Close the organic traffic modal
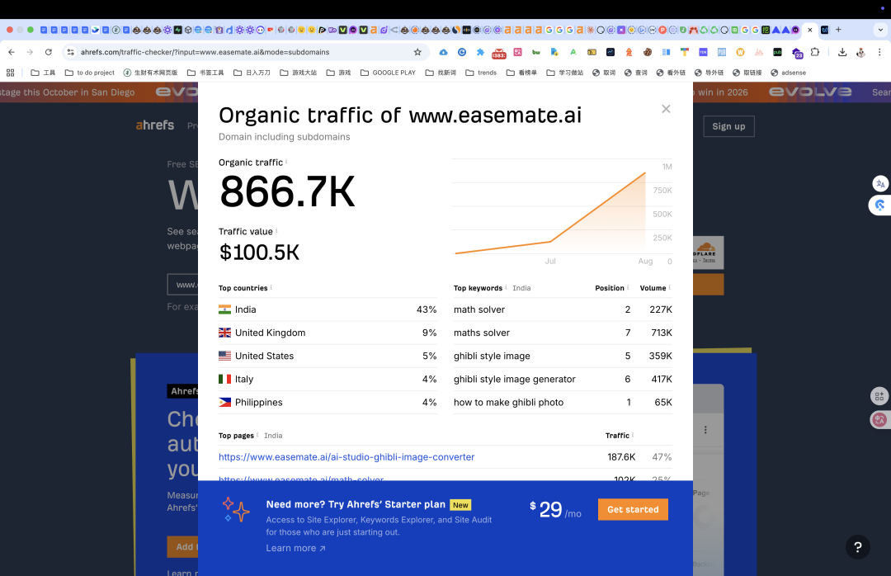891x576 pixels. point(666,109)
